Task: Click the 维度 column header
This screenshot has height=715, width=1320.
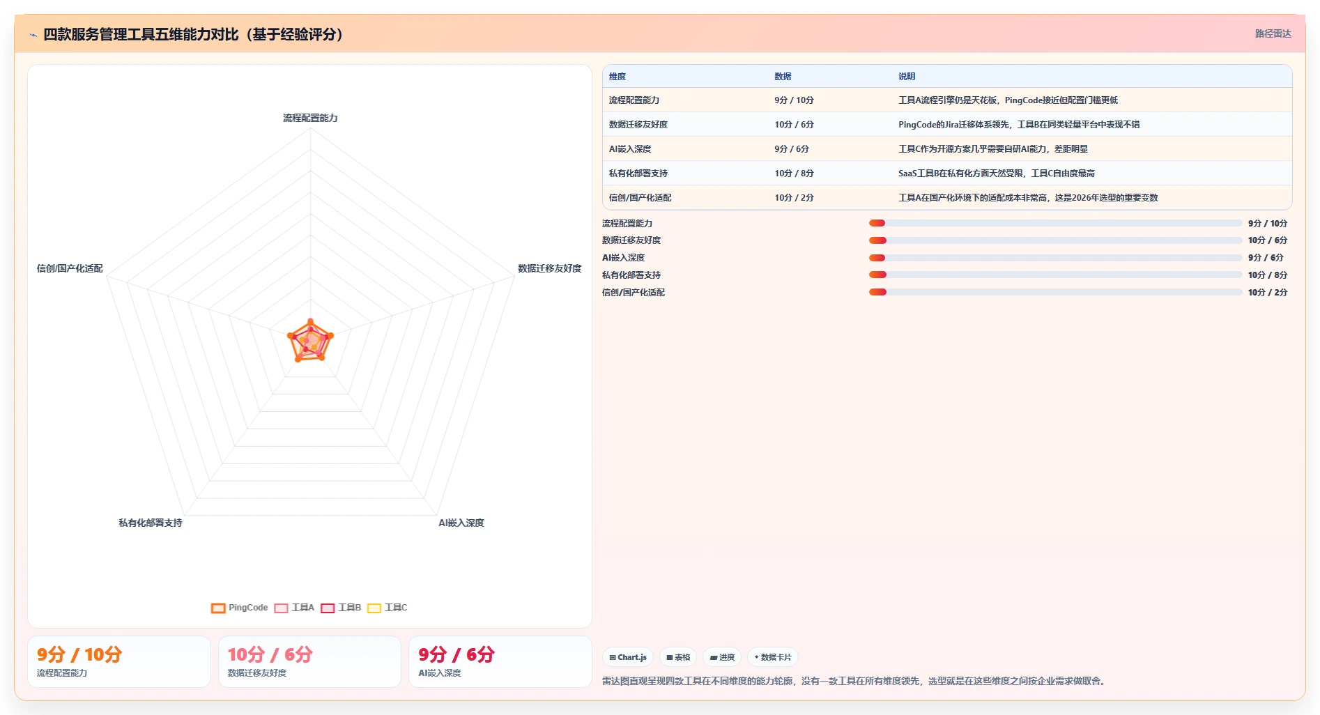Action: pos(617,77)
